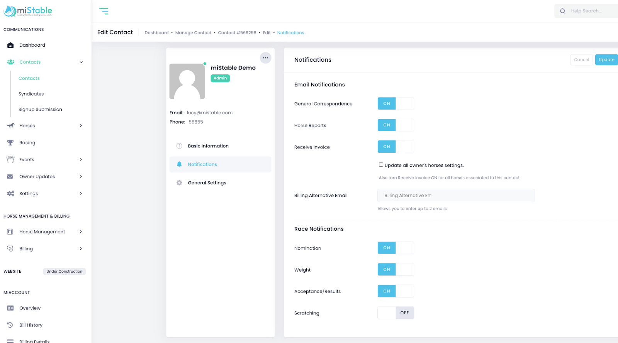Enable the Scratching notification toggle
The width and height of the screenshot is (618, 343).
(396, 313)
